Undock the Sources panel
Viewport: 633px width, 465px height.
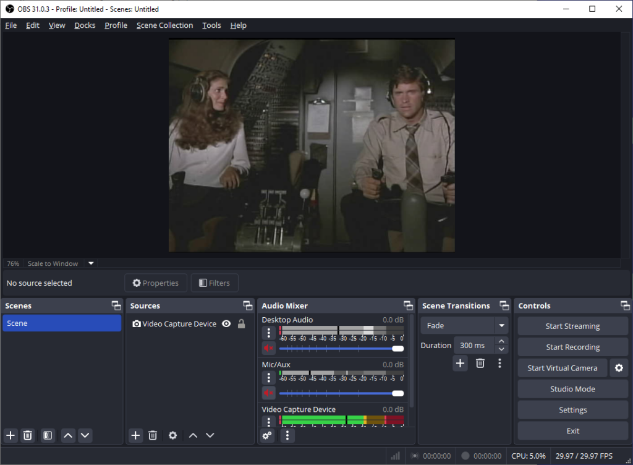247,305
